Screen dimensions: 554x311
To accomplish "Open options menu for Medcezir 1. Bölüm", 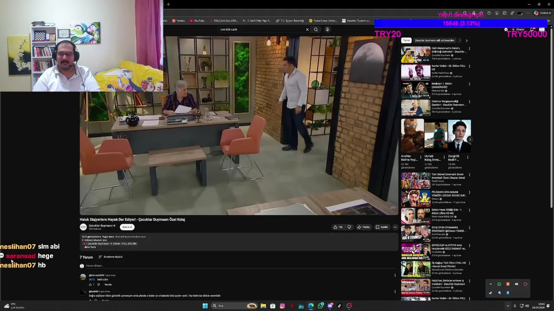I will (470, 84).
